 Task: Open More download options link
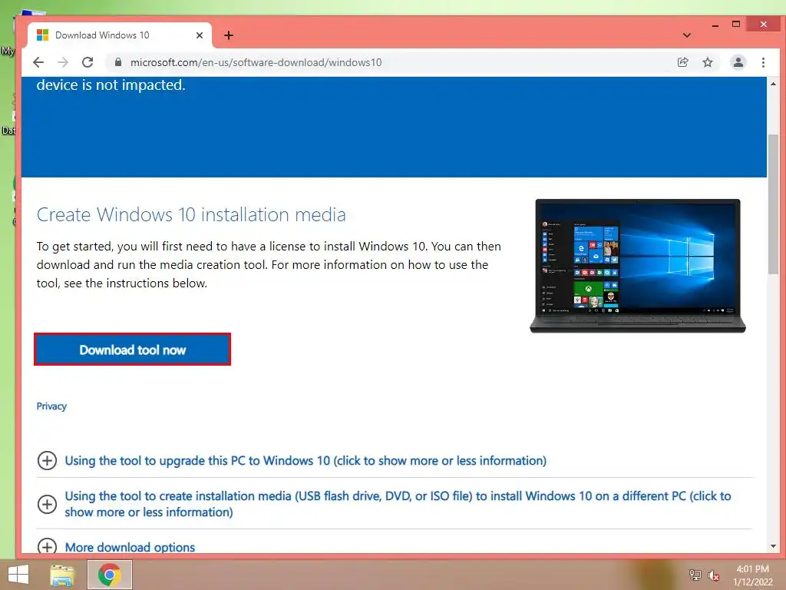(x=130, y=547)
